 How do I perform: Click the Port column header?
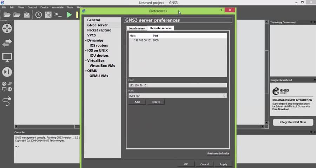pyautogui.click(x=156, y=36)
